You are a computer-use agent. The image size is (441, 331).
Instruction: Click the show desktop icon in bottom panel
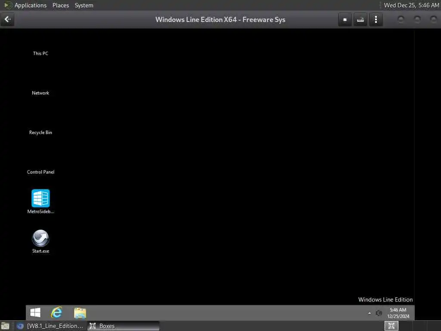click(x=5, y=326)
